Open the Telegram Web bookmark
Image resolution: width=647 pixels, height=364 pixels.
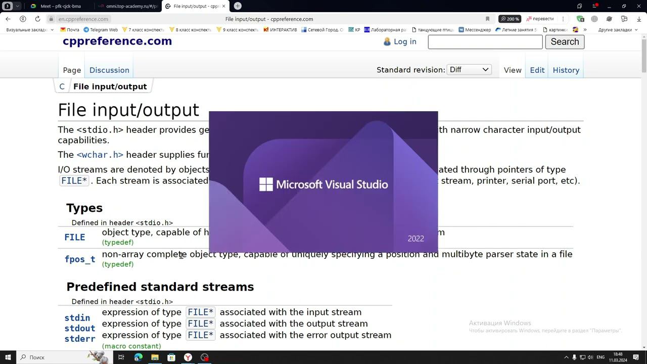tap(101, 30)
